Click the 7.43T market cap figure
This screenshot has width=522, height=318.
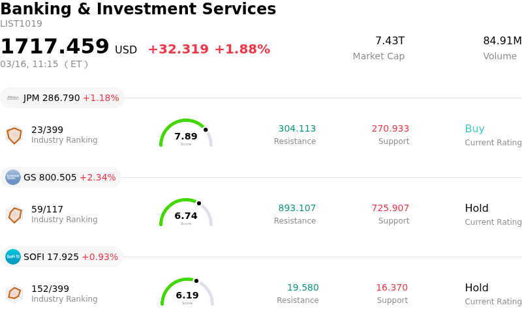390,41
